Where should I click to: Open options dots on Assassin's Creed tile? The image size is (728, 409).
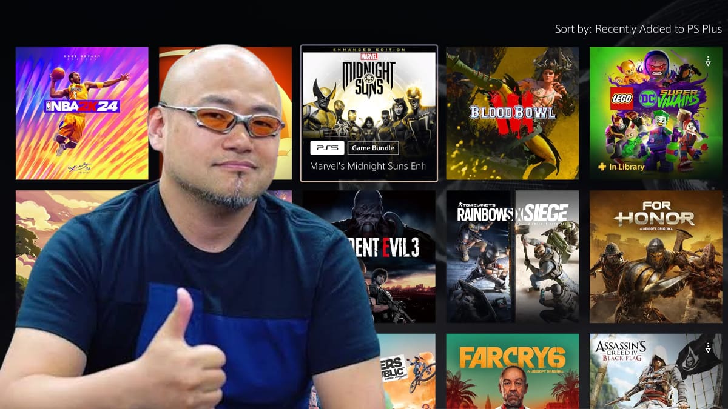pos(708,348)
